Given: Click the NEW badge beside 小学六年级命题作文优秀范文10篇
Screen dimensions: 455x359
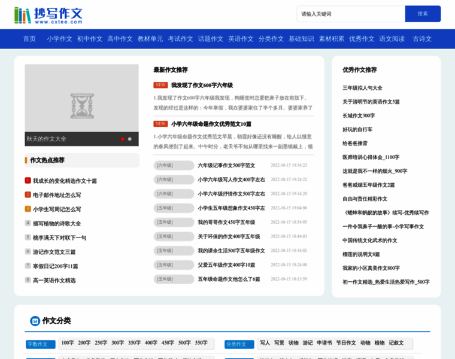Looking at the screenshot, I should (160, 124).
